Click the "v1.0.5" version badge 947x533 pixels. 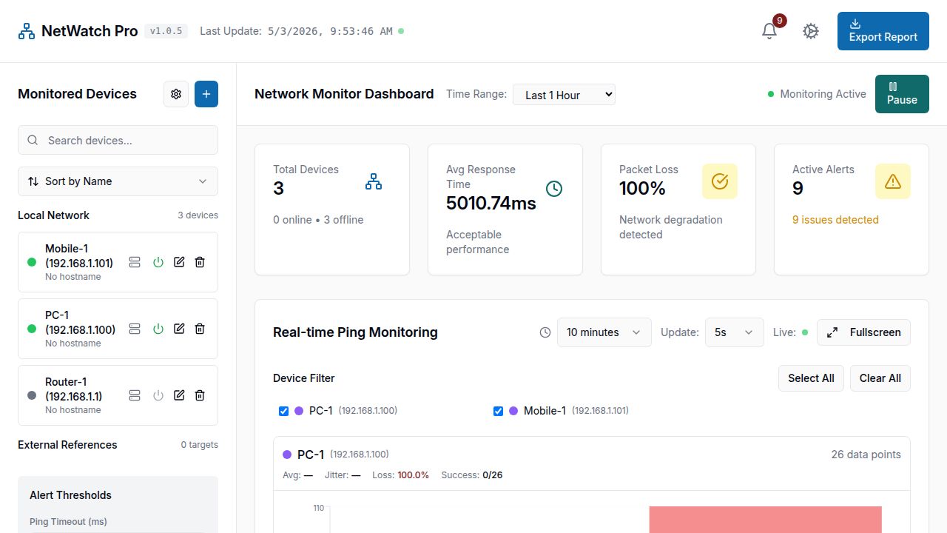click(166, 31)
